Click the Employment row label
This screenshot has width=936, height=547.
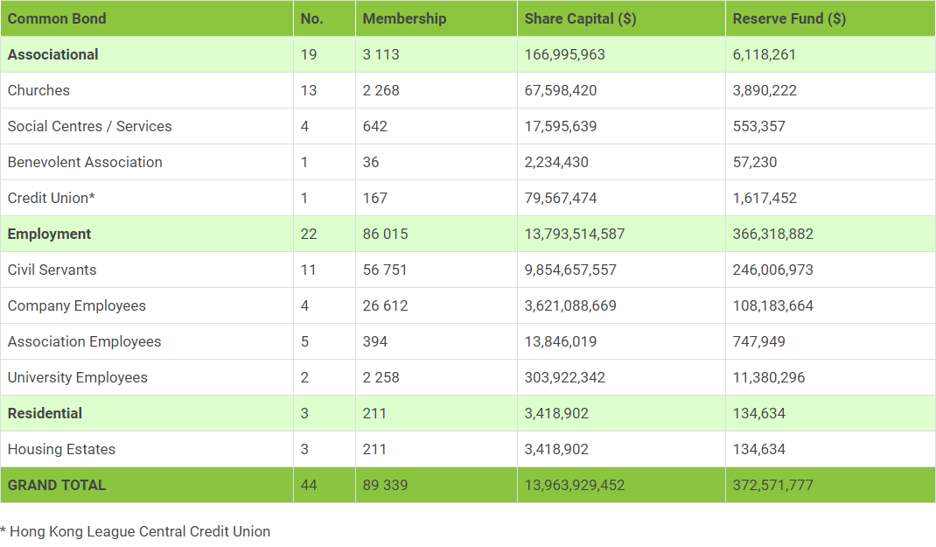(x=50, y=234)
